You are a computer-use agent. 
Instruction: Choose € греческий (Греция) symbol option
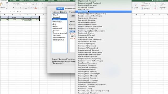(103, 7)
